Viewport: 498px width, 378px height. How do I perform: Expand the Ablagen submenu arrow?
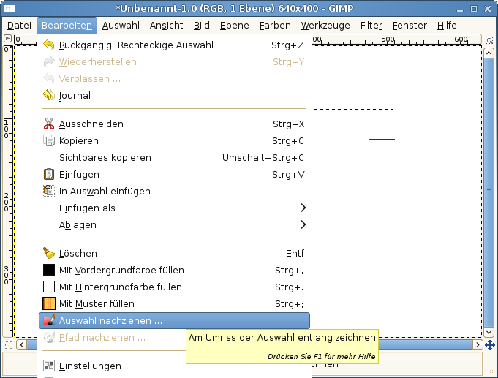303,225
